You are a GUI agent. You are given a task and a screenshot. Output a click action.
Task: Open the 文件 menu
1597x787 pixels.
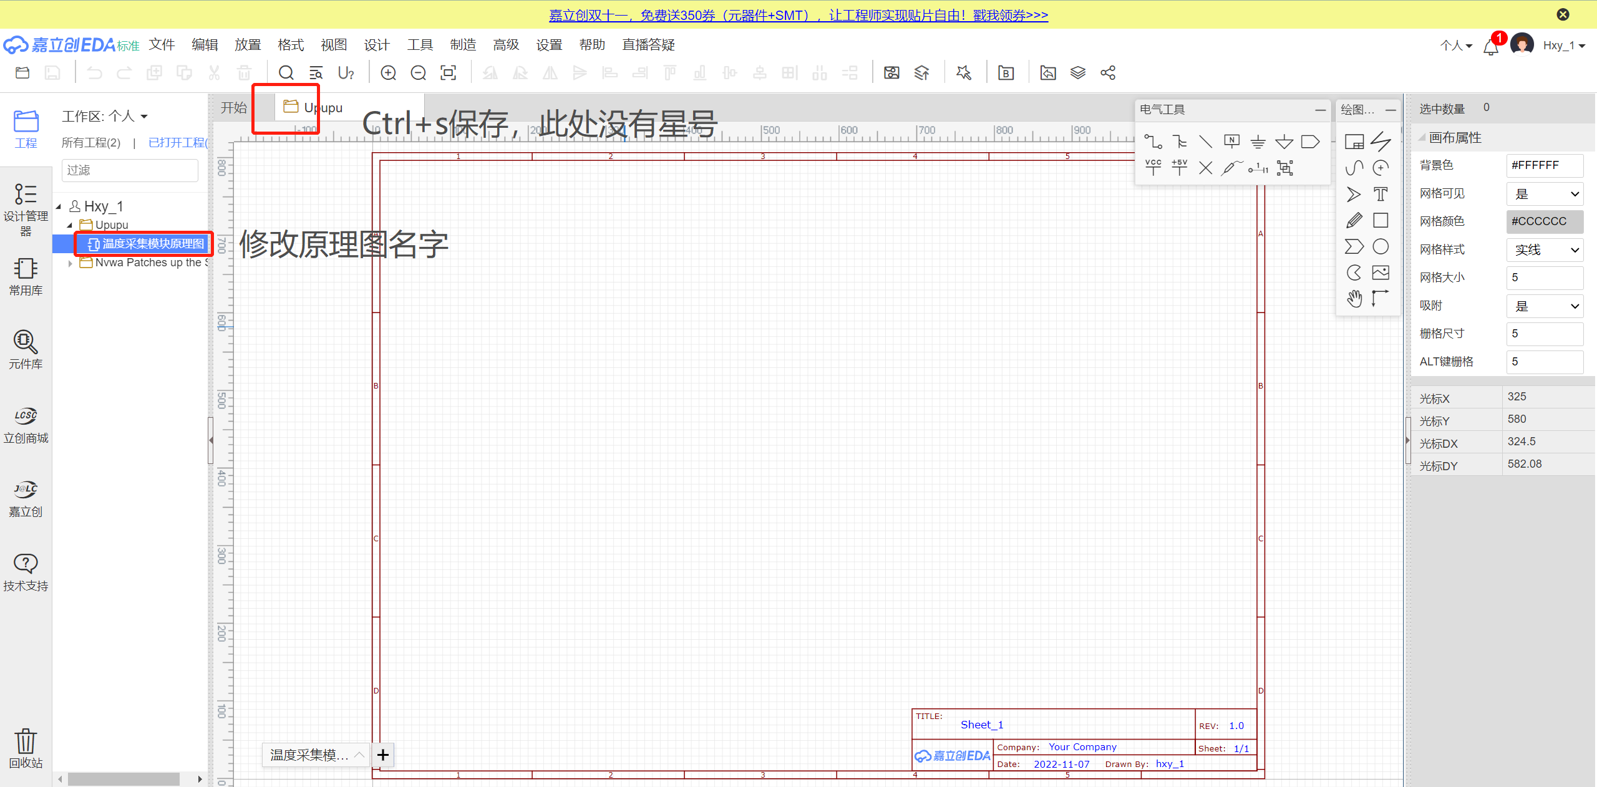pyautogui.click(x=162, y=45)
